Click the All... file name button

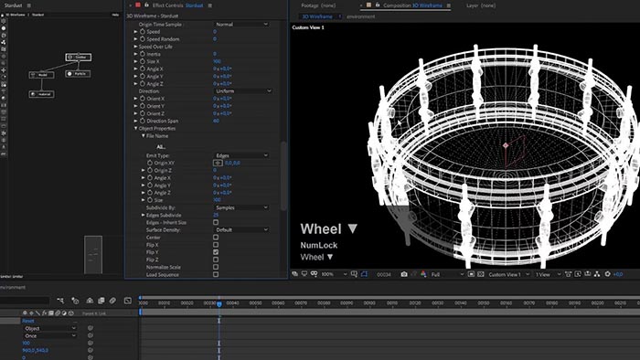tap(161, 147)
